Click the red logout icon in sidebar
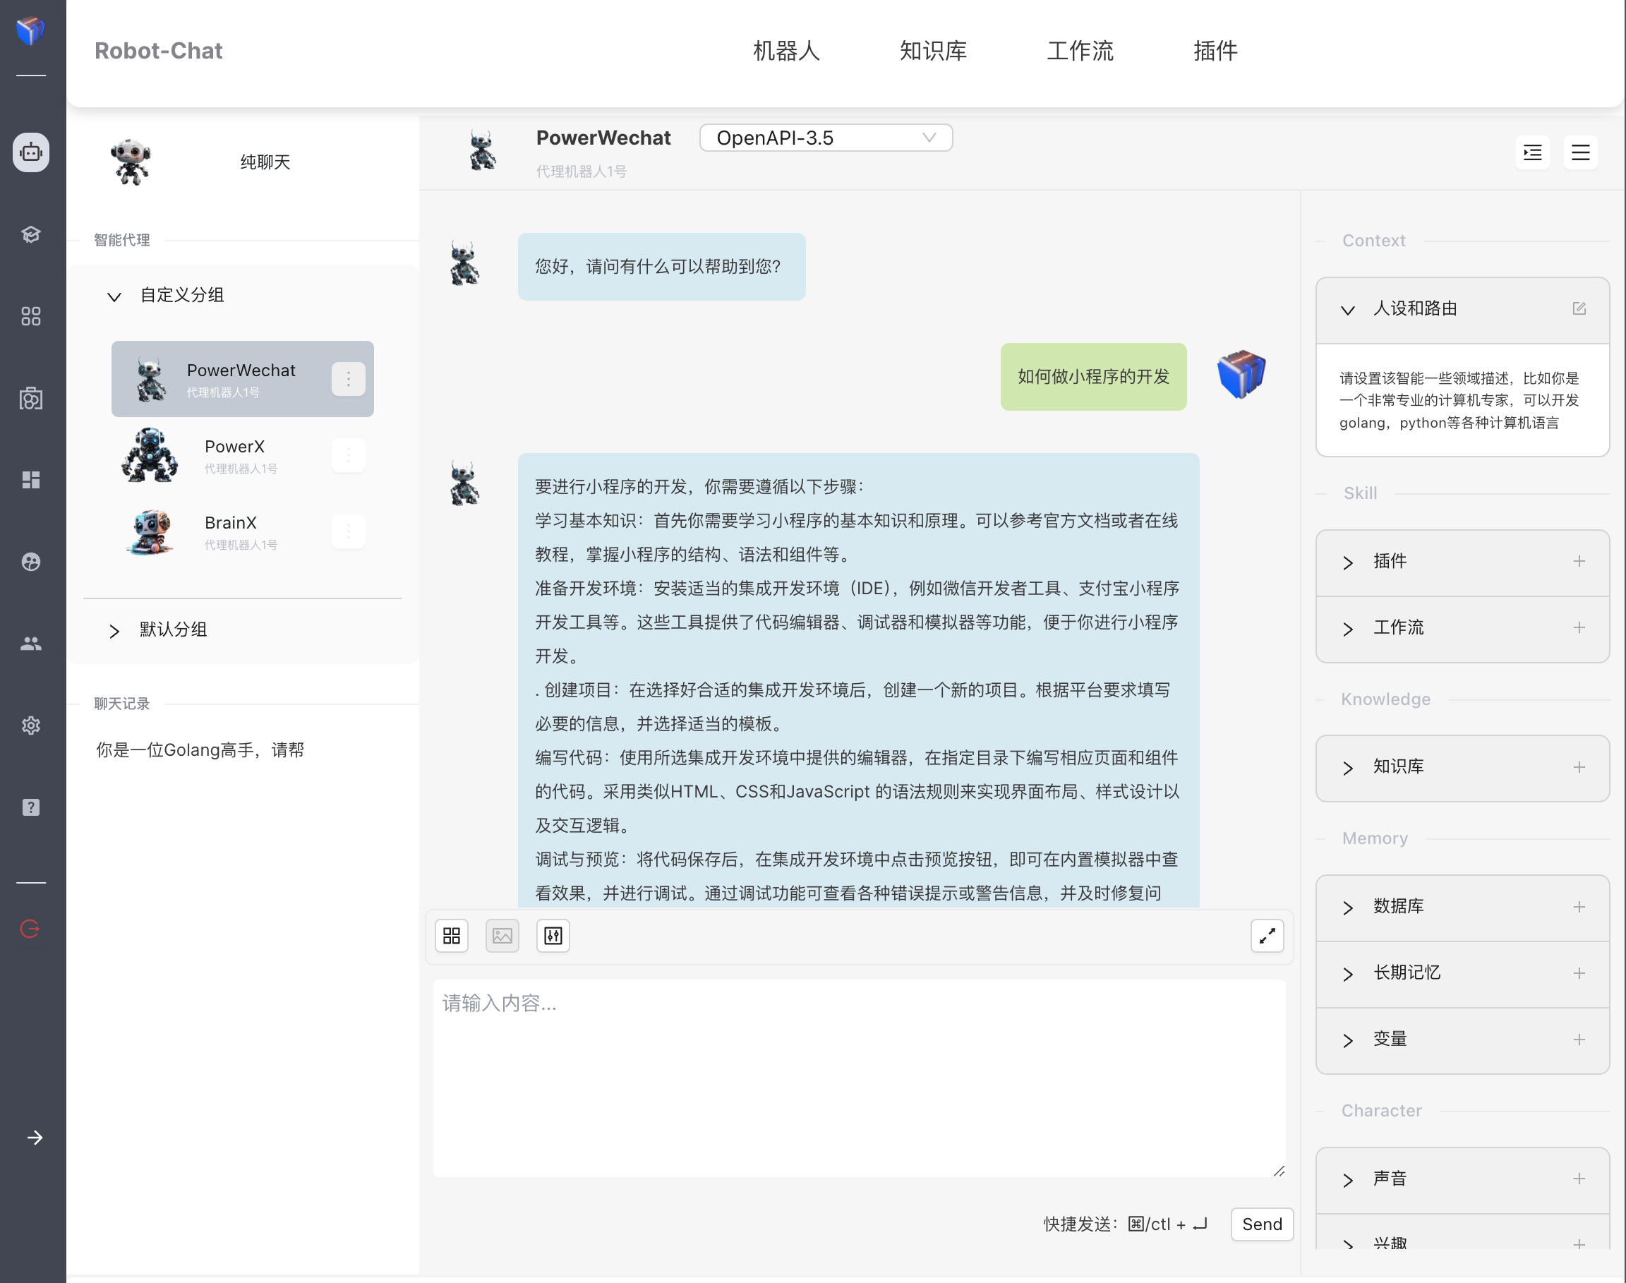Viewport: 1626px width, 1283px height. point(30,929)
